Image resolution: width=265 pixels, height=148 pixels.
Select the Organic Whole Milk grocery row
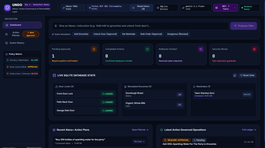coord(154,105)
